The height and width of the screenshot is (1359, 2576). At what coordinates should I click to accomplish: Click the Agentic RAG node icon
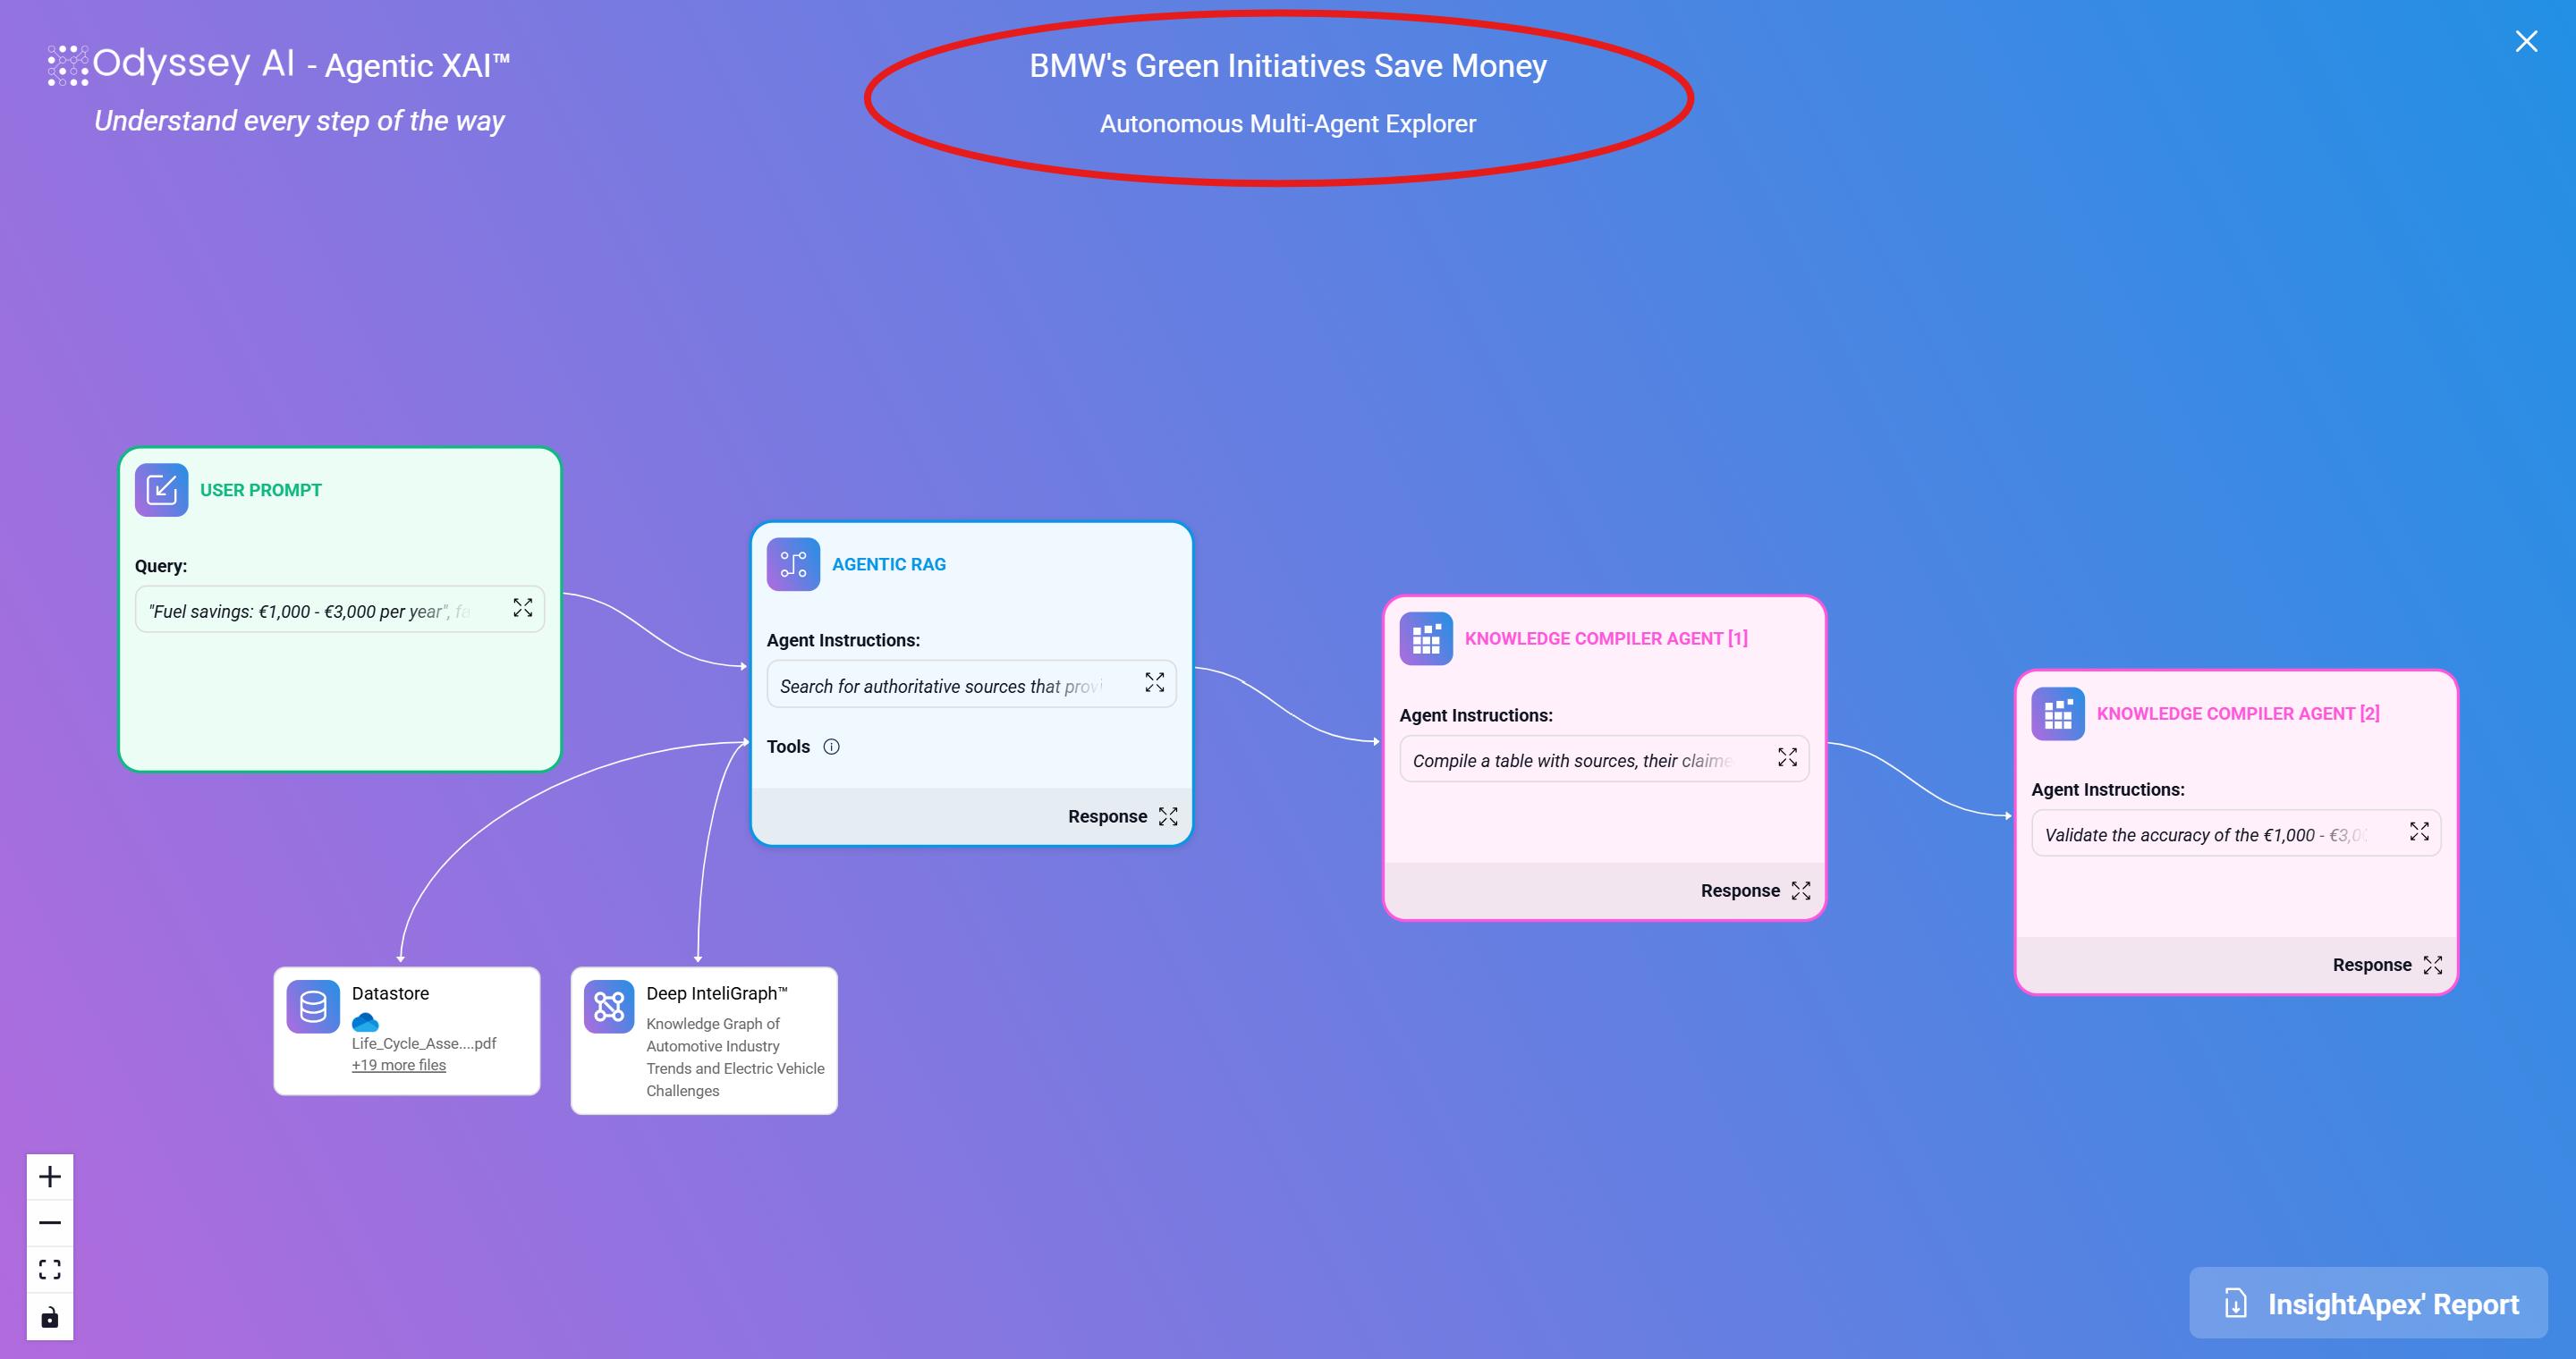(x=793, y=564)
